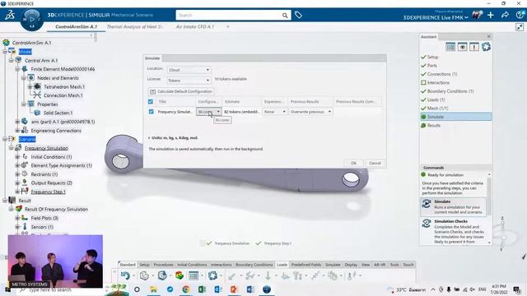
Task: Click the Loads (1) step in the Assistant
Action: 436,99
